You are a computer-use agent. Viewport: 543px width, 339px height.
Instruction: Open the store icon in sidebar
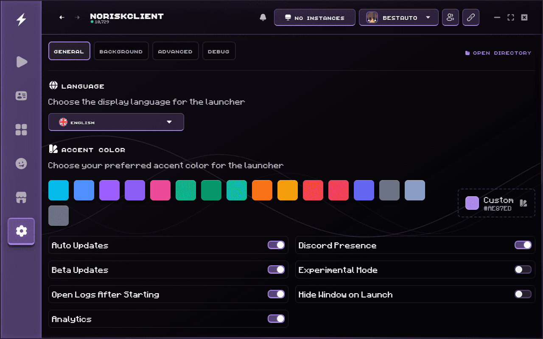tap(21, 197)
